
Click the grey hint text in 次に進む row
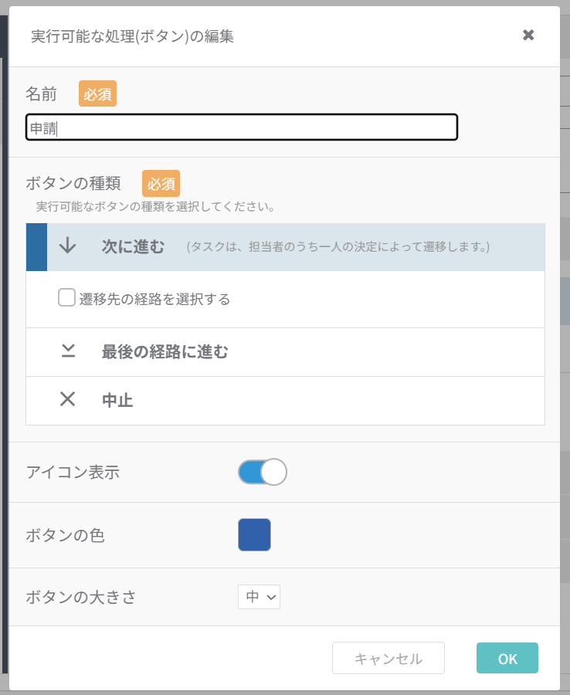coord(338,247)
